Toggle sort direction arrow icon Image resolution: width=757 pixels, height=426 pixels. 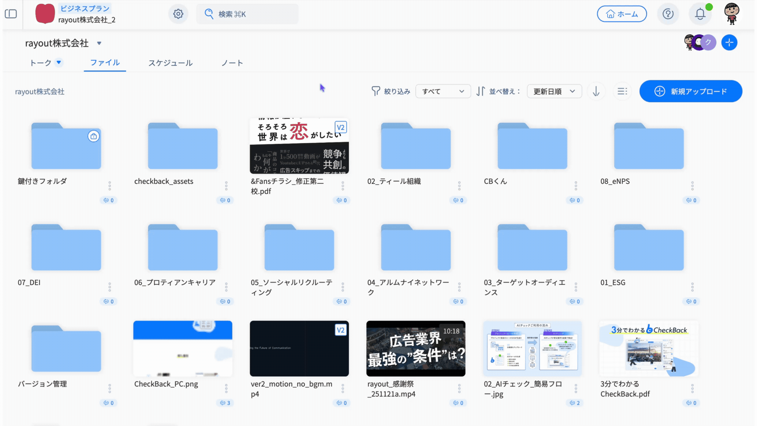(x=596, y=92)
